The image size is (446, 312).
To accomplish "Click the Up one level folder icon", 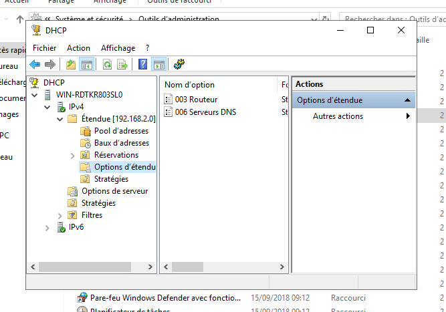I will 71,64.
